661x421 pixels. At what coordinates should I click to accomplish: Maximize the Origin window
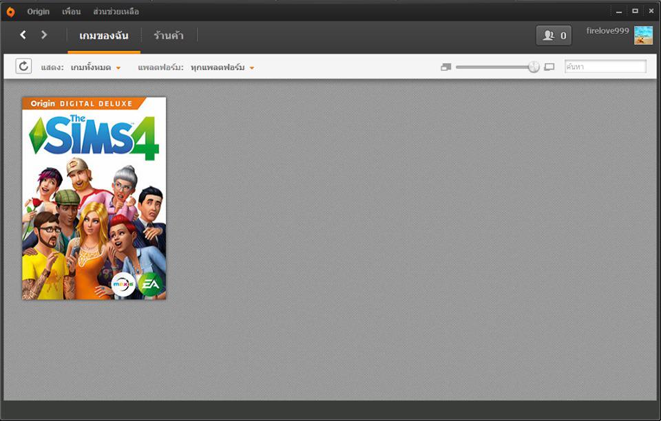[635, 12]
